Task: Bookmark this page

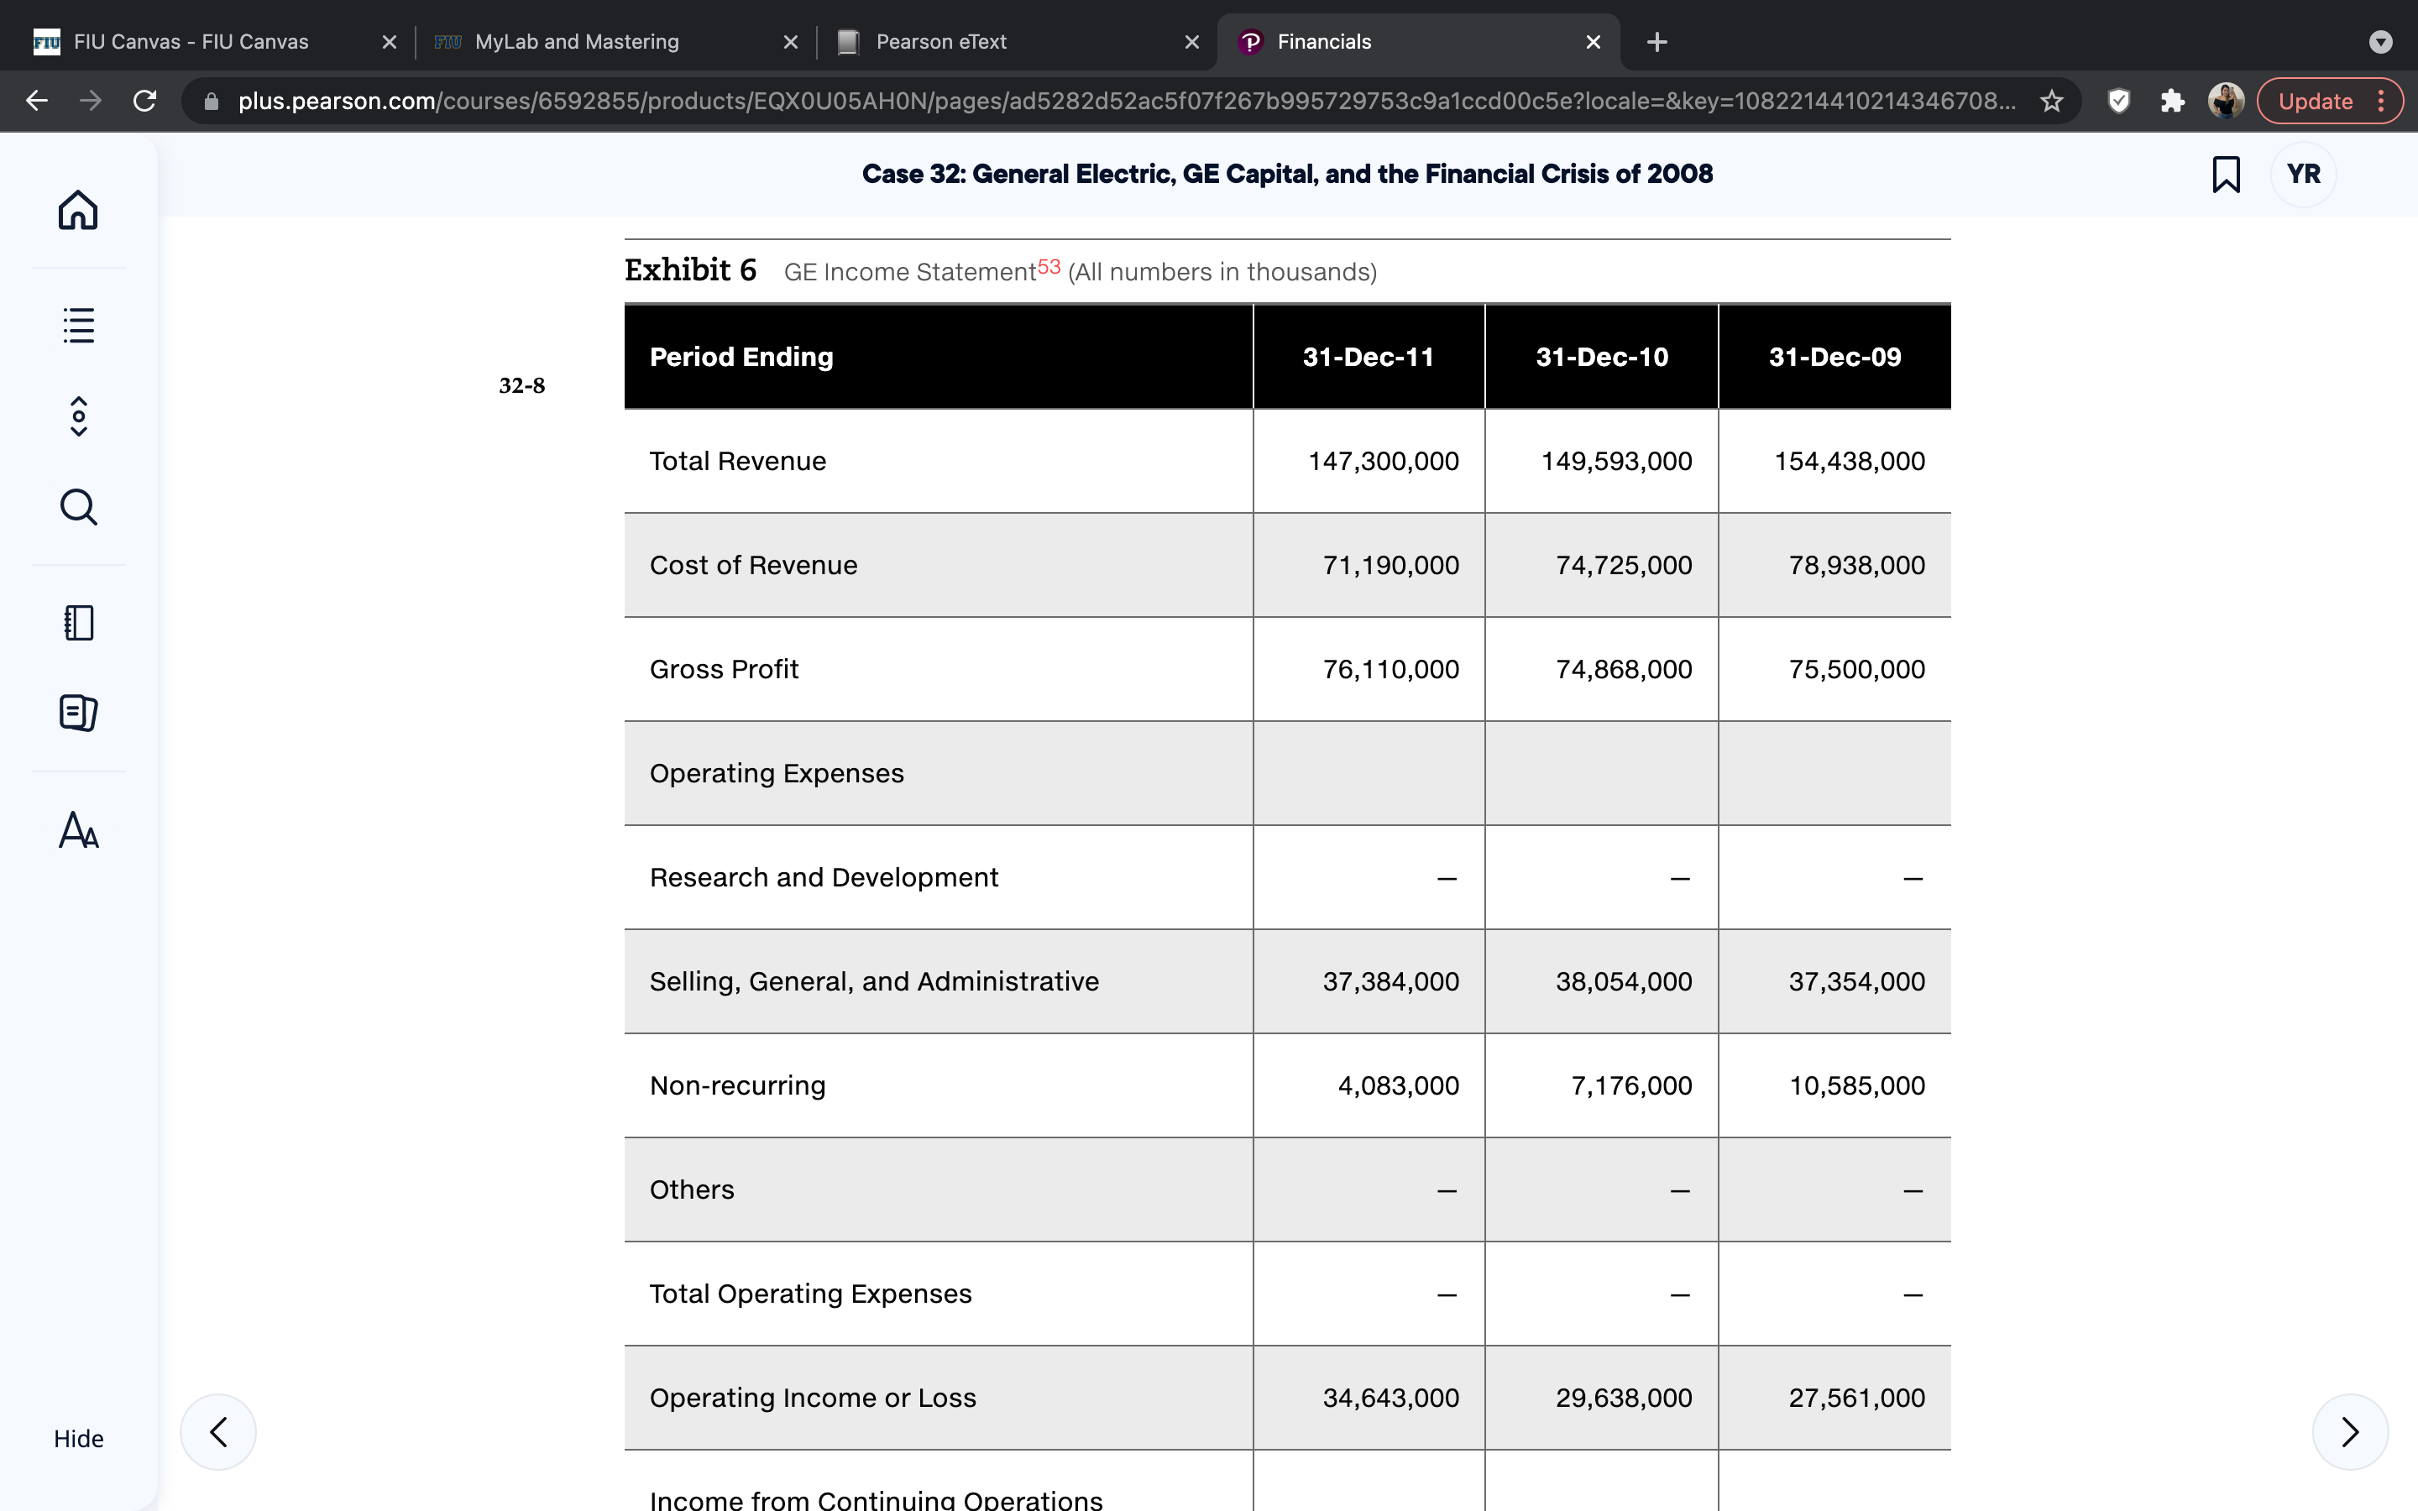Action: coord(2225,174)
